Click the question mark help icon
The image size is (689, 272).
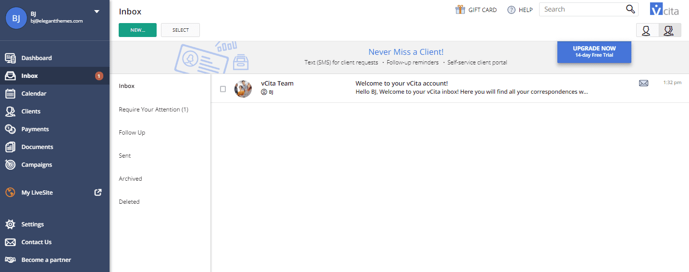[511, 10]
